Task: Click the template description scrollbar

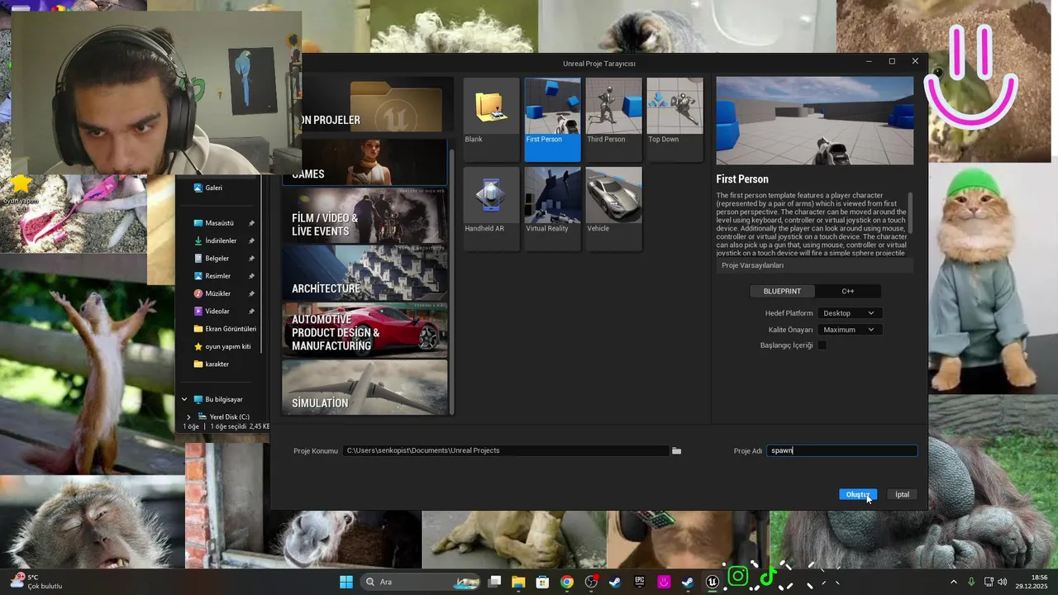Action: pyautogui.click(x=911, y=215)
